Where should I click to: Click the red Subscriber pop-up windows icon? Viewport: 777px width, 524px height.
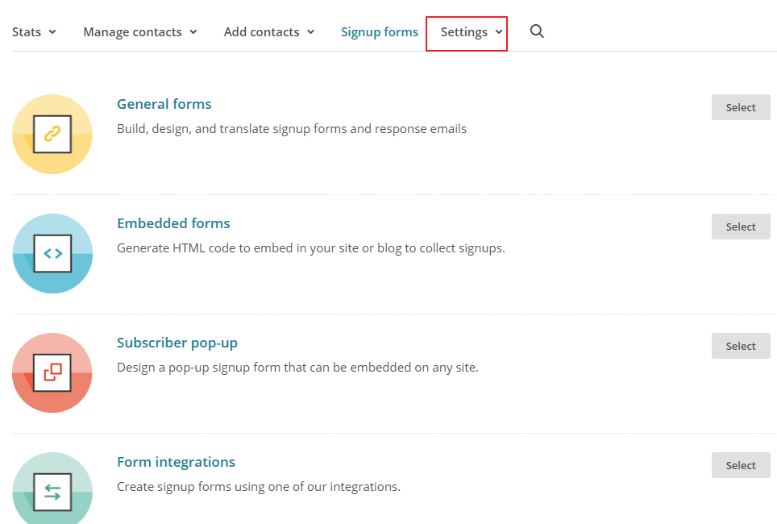point(52,372)
